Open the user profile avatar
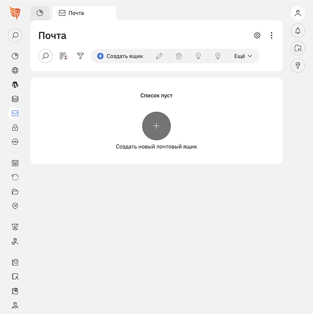The height and width of the screenshot is (314, 313). 298,13
